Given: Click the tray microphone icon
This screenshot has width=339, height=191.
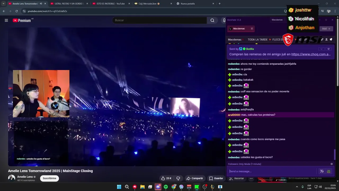Looking at the screenshot, I should click(302, 187).
